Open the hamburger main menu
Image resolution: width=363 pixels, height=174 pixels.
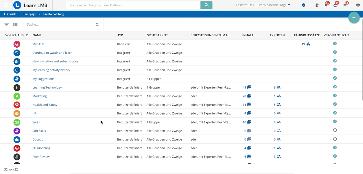5,5
